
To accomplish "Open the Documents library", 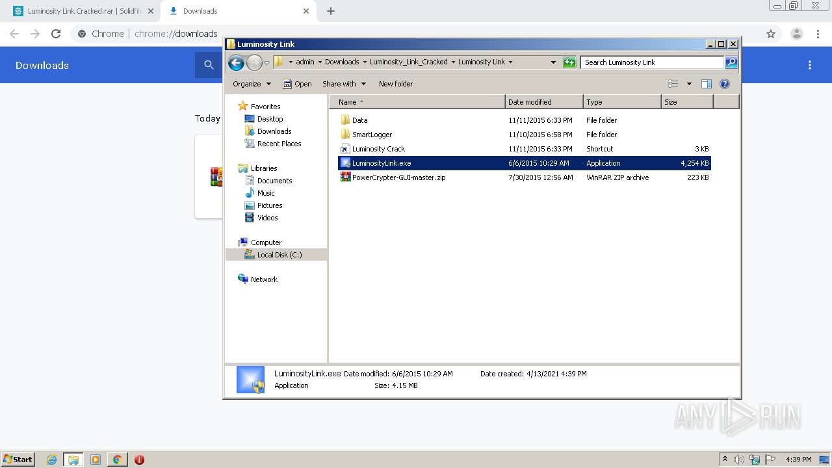I will pos(268,181).
